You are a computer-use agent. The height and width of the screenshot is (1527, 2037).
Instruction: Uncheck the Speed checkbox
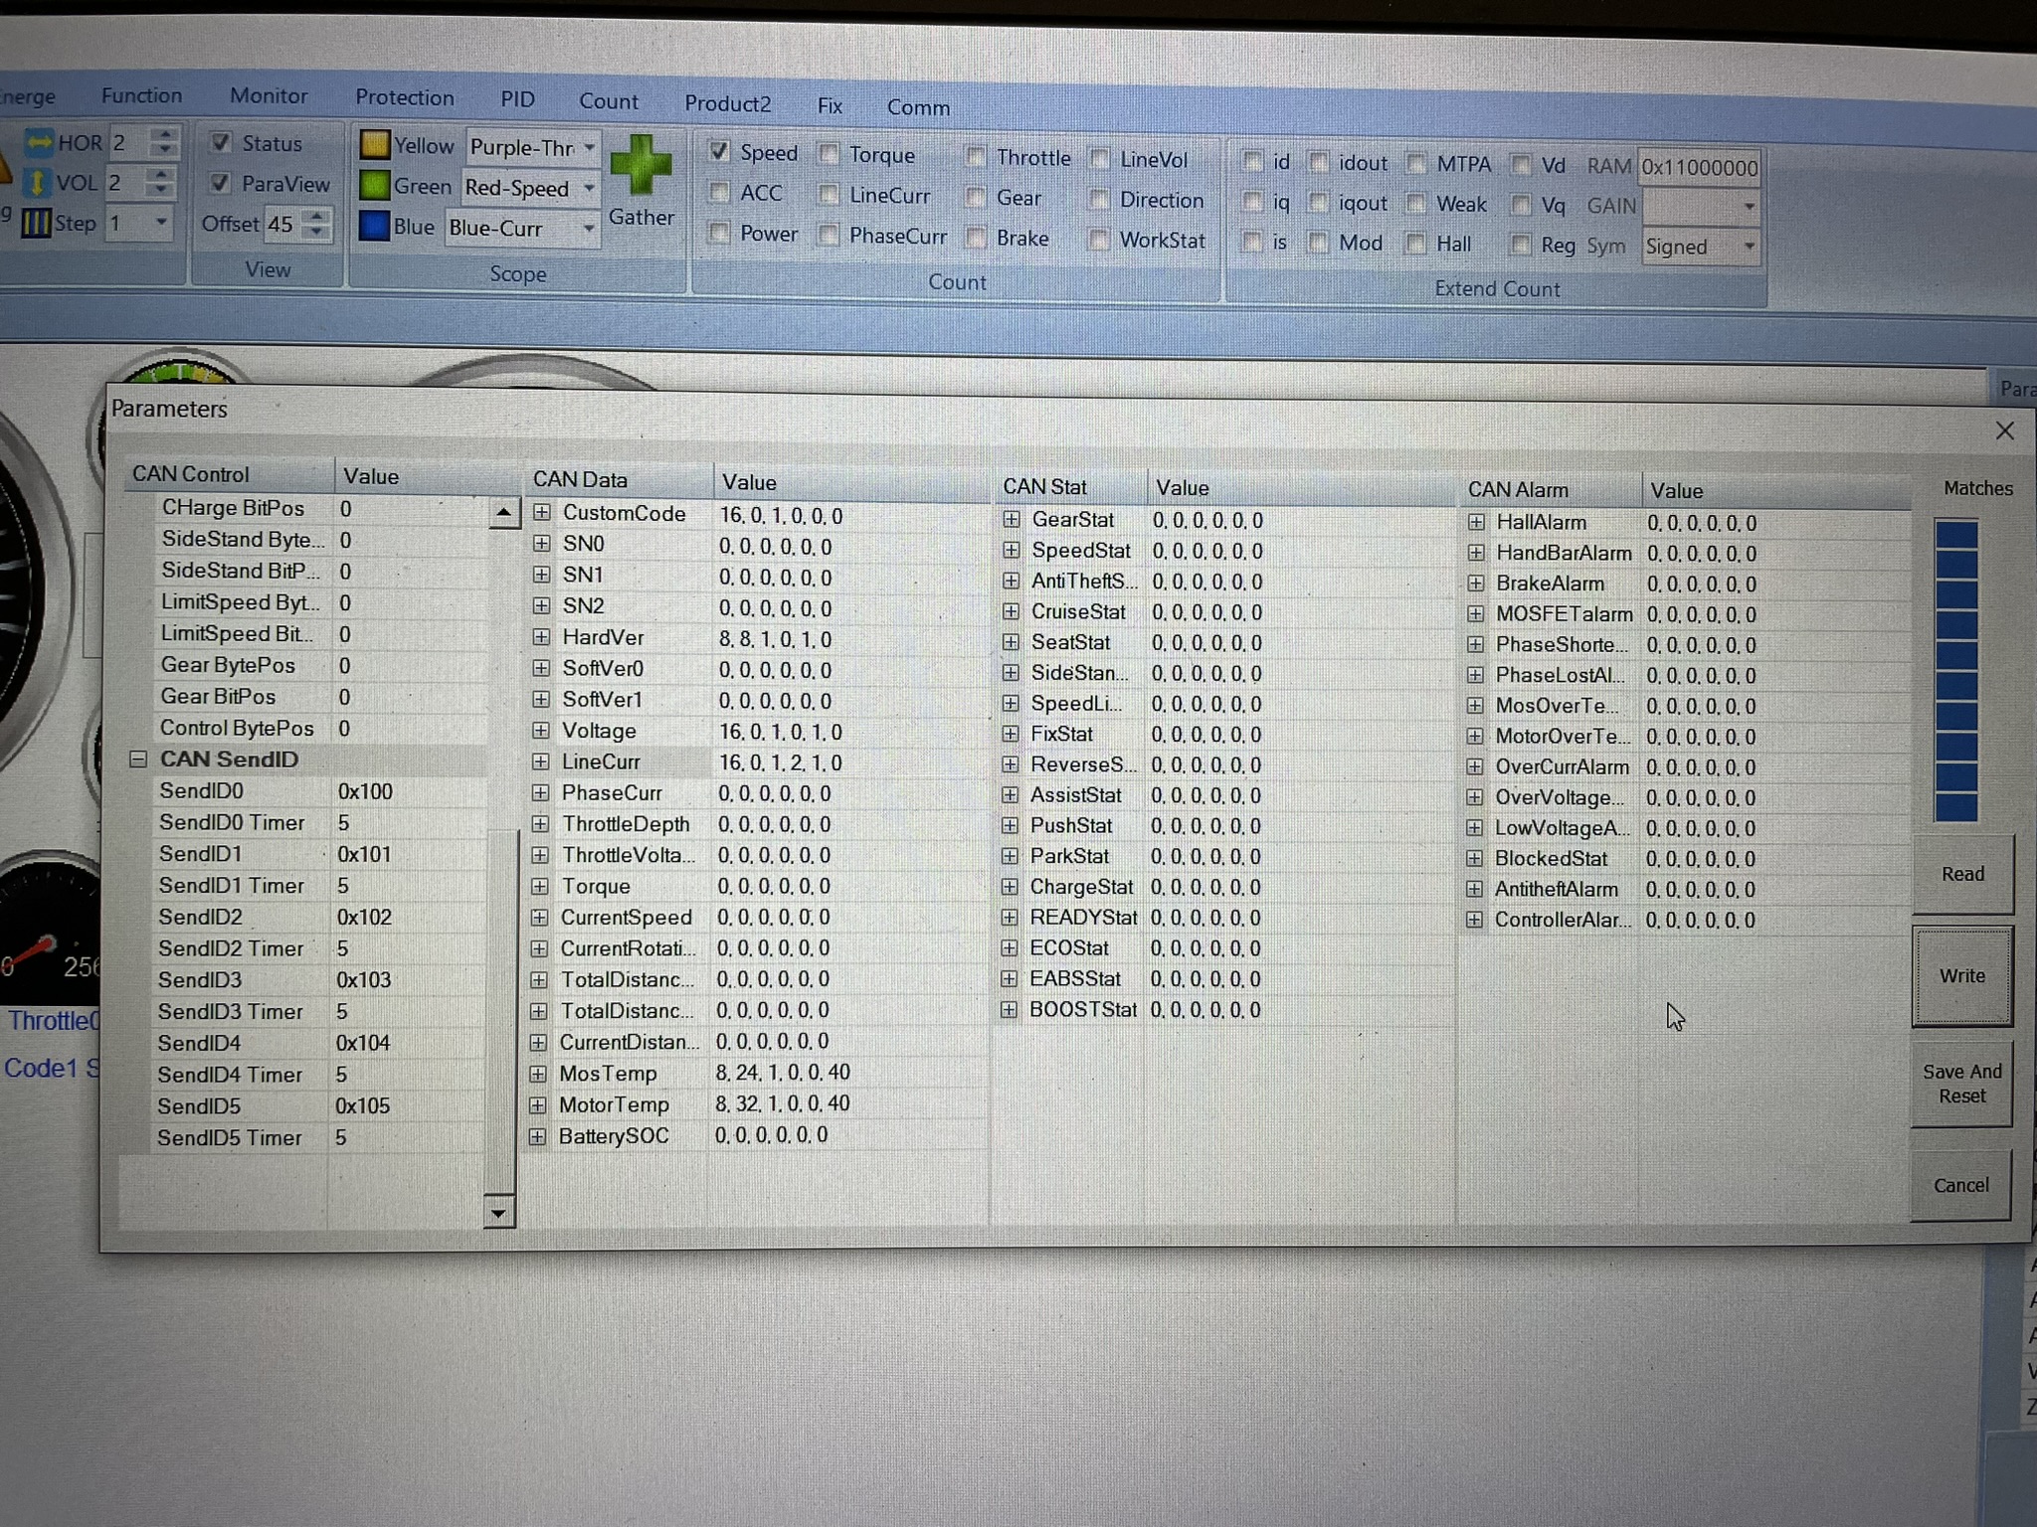coord(718,152)
